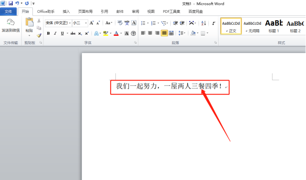Screen dimensions: 306x180
Task: Open the phonetic guide (wén) tool
Action: (x=127, y=23)
